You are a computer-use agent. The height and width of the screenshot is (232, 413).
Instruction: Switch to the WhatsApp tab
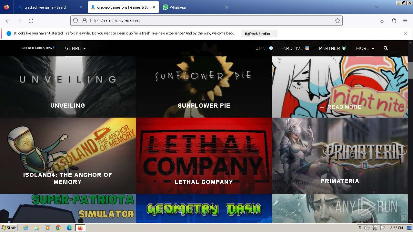click(x=195, y=7)
